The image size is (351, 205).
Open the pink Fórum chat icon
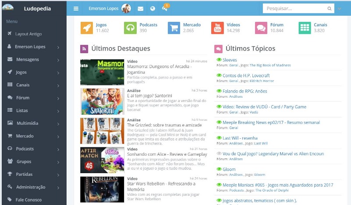261,28
